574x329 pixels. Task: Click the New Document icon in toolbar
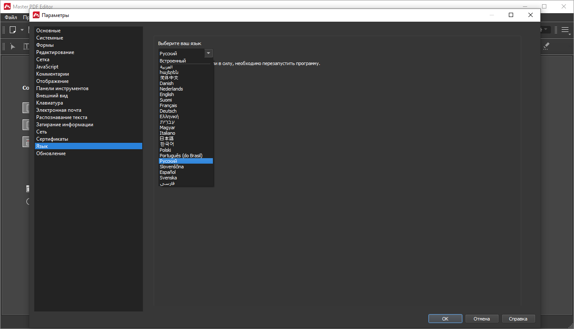click(x=13, y=30)
